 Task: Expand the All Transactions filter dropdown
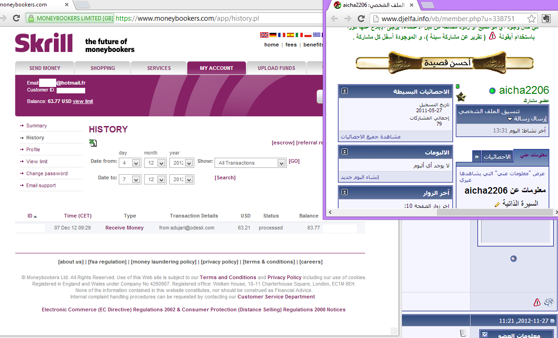click(250, 163)
